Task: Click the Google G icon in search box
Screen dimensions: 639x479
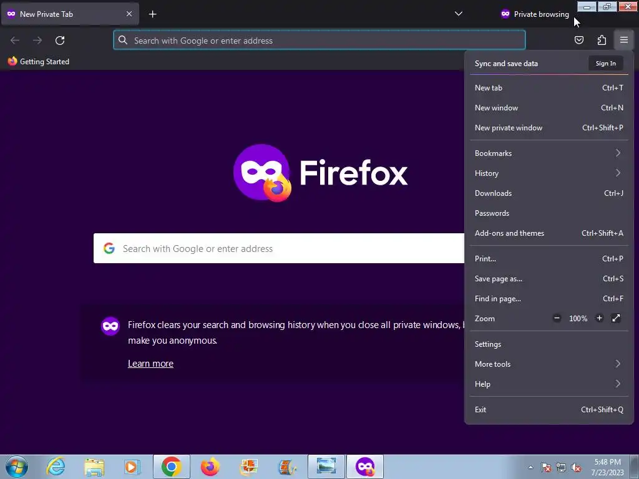Action: pyautogui.click(x=109, y=248)
